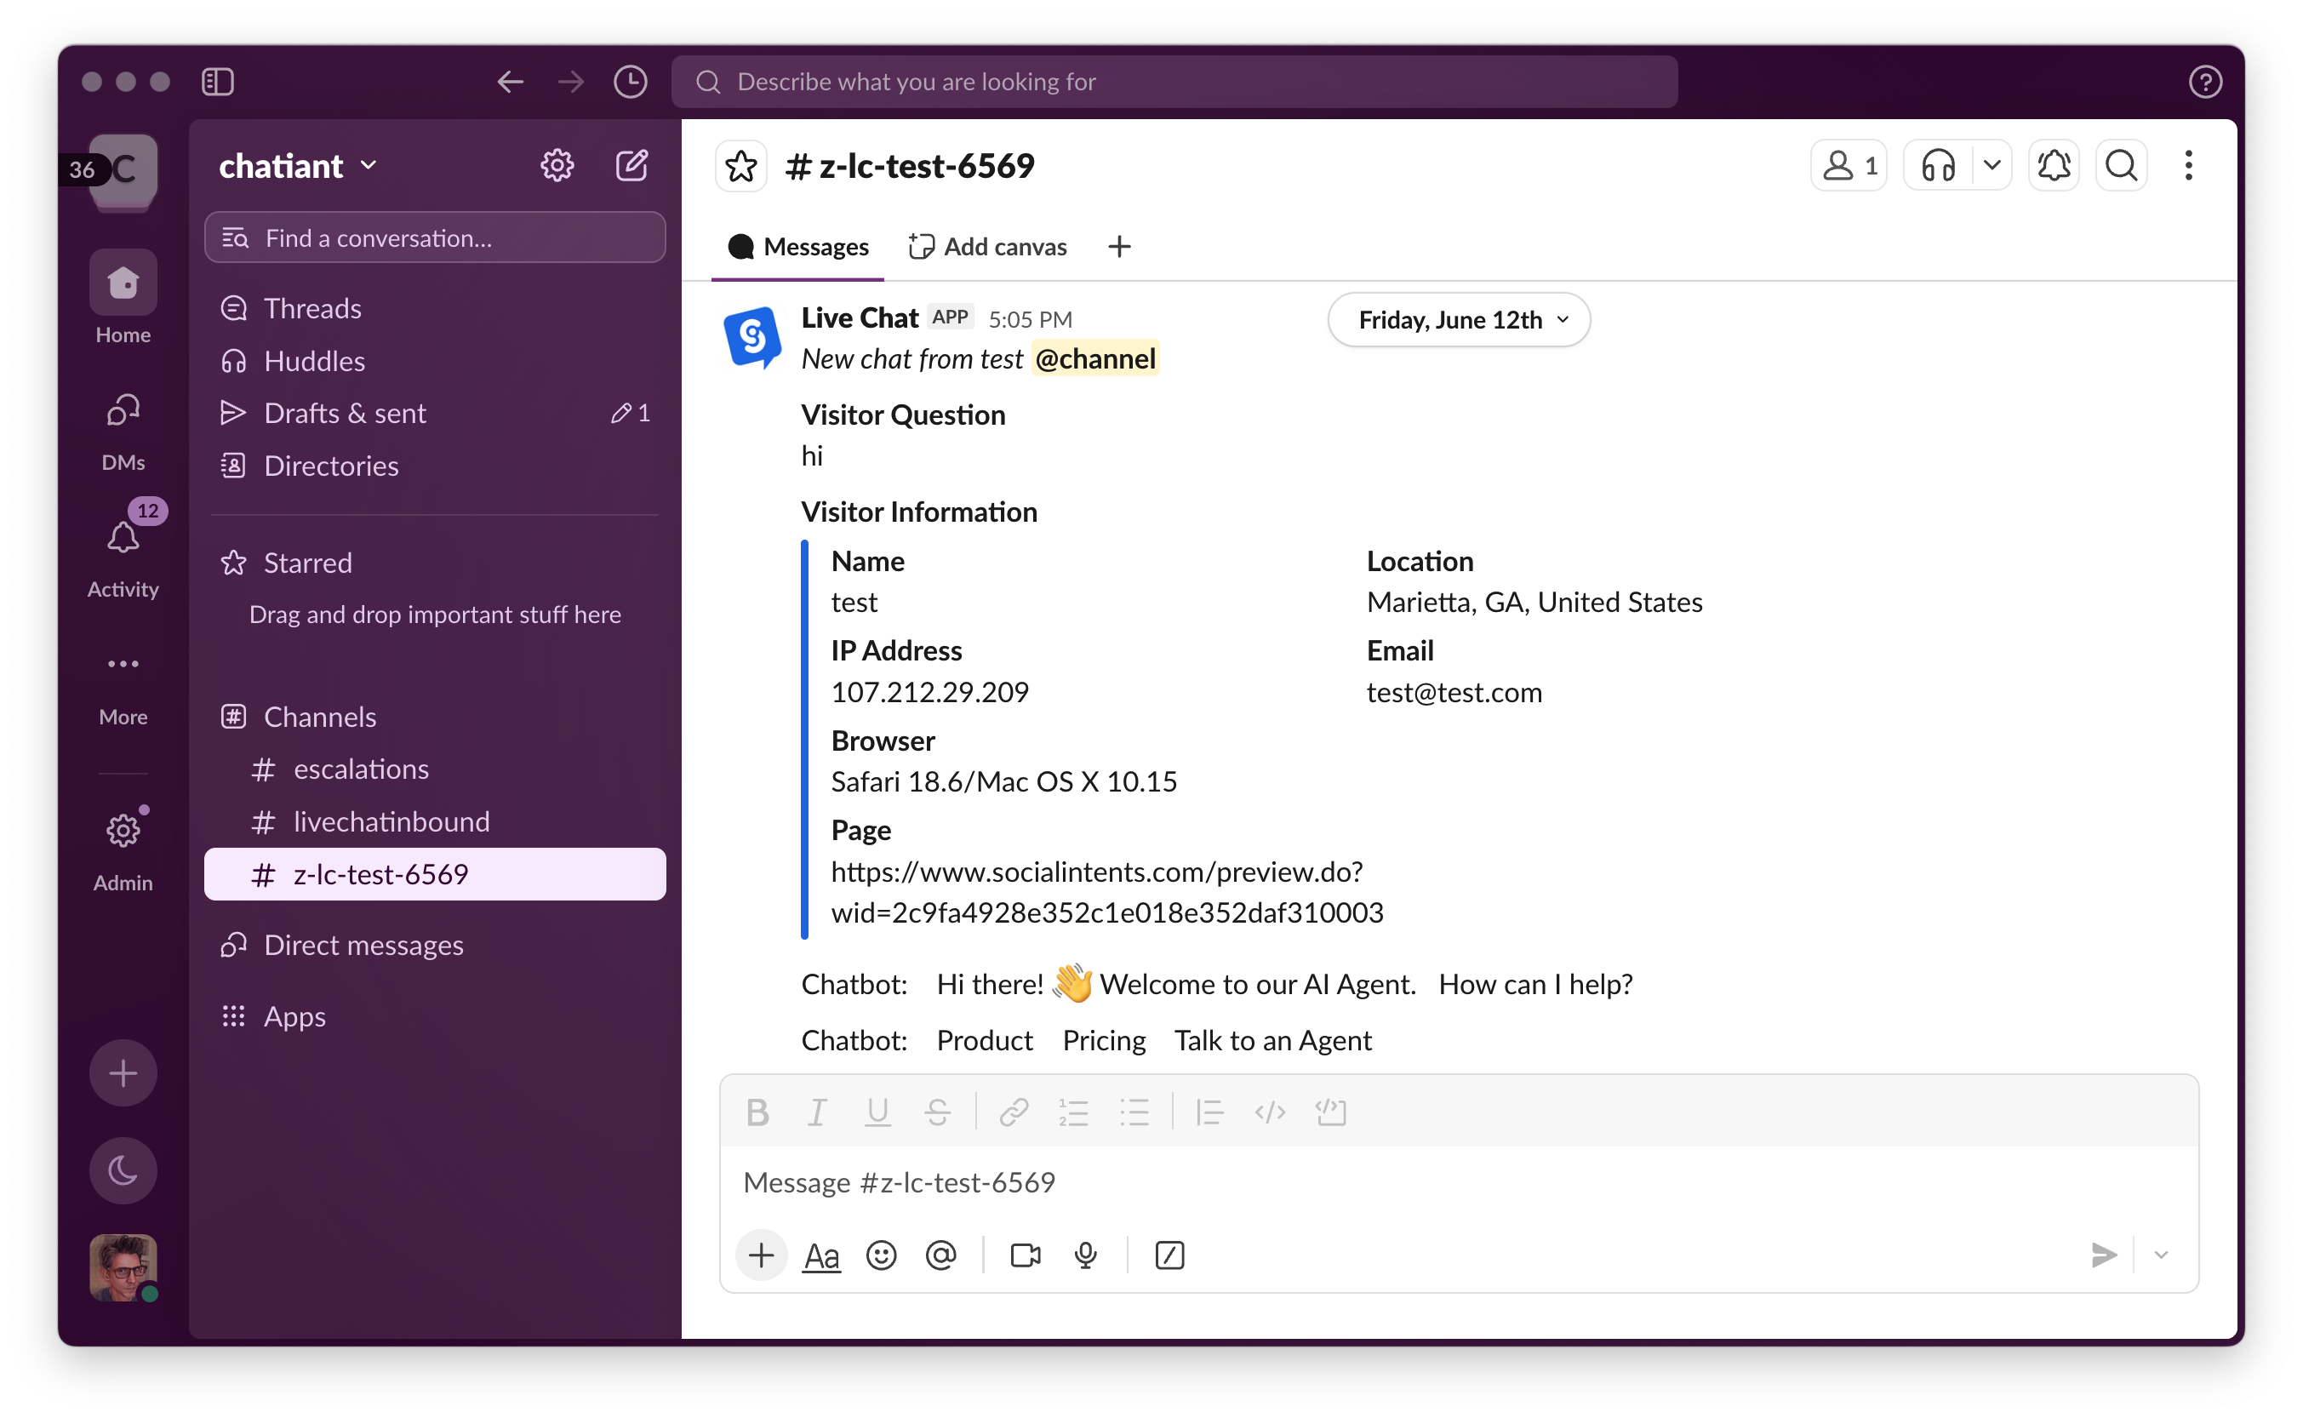
Task: Open Admin settings in left rail
Action: 123,848
